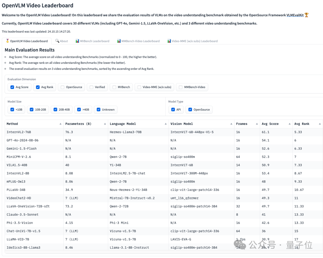
Task: Sort by Avg Rank column arrow
Action: [x=320, y=124]
